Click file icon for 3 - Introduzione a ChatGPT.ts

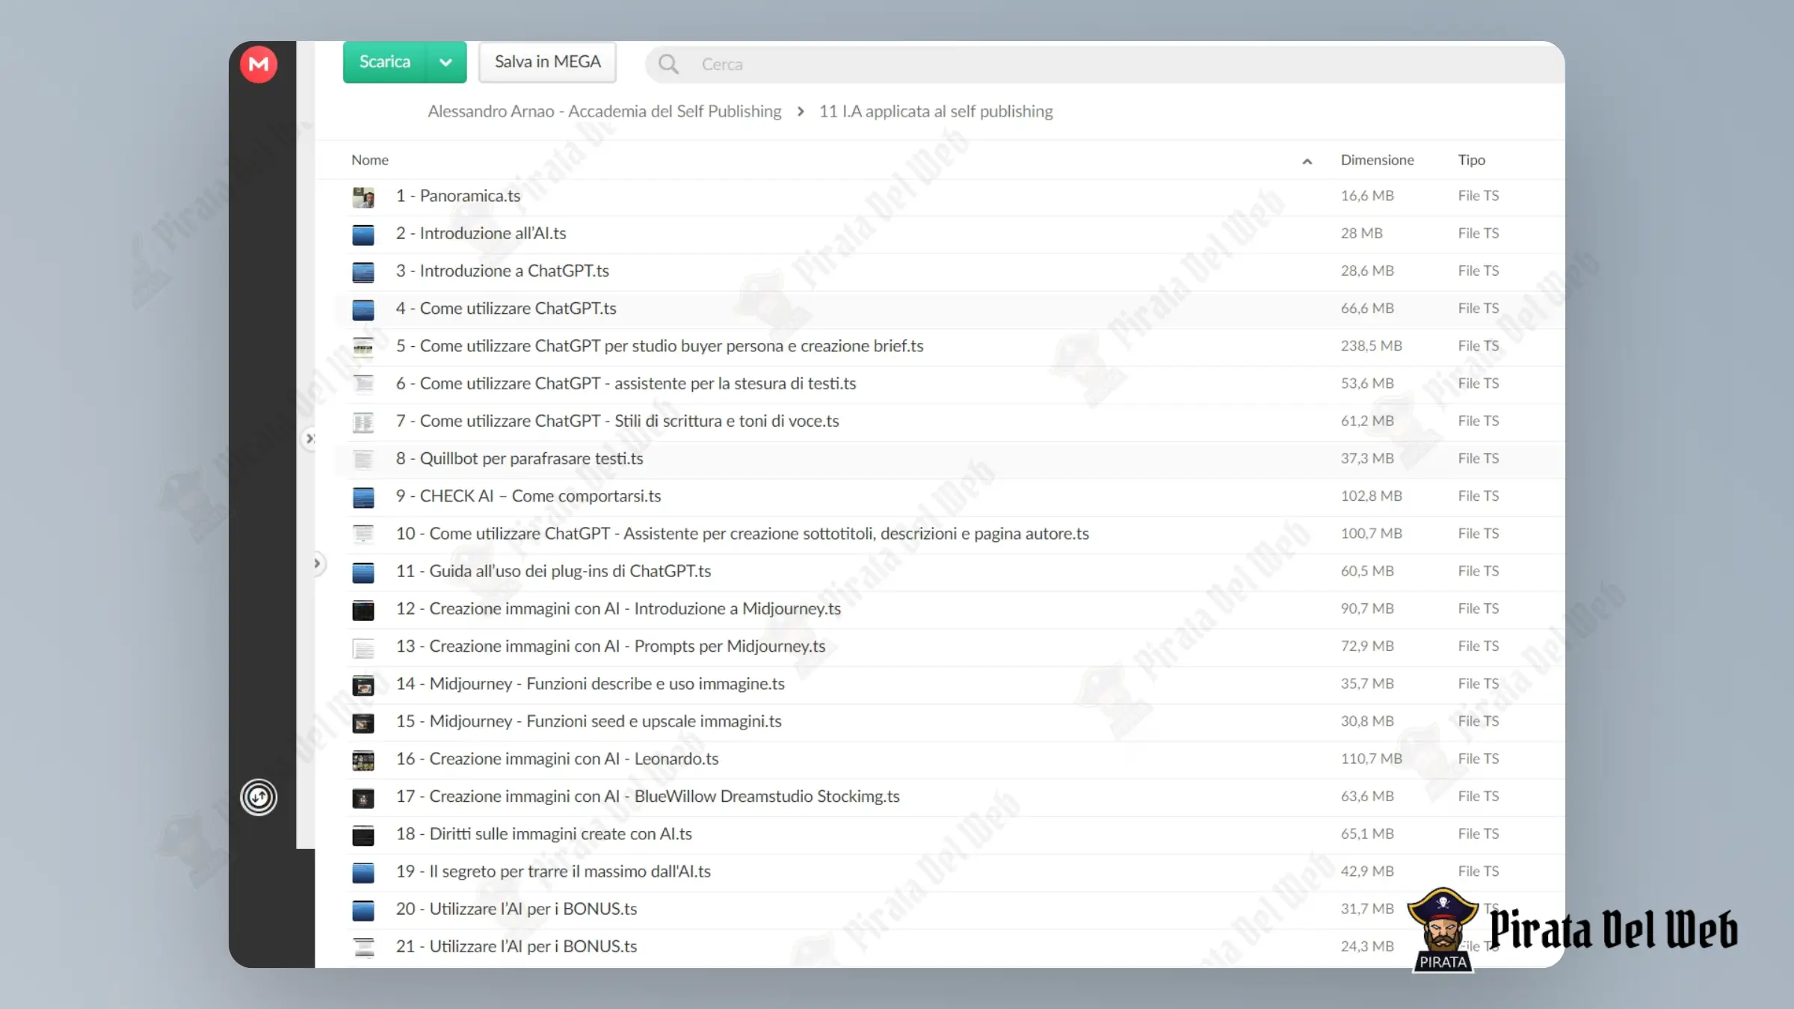tap(363, 272)
